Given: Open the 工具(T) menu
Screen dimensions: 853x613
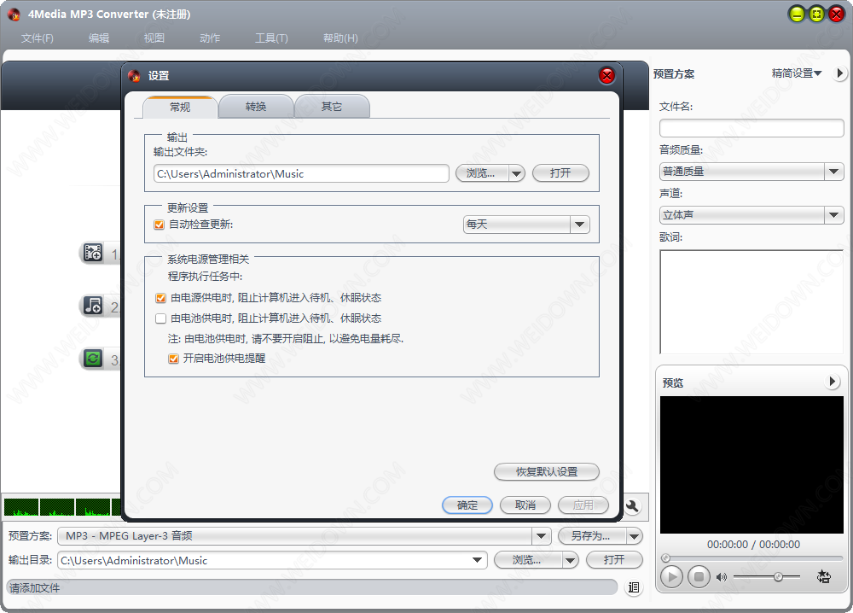Looking at the screenshot, I should (x=271, y=38).
